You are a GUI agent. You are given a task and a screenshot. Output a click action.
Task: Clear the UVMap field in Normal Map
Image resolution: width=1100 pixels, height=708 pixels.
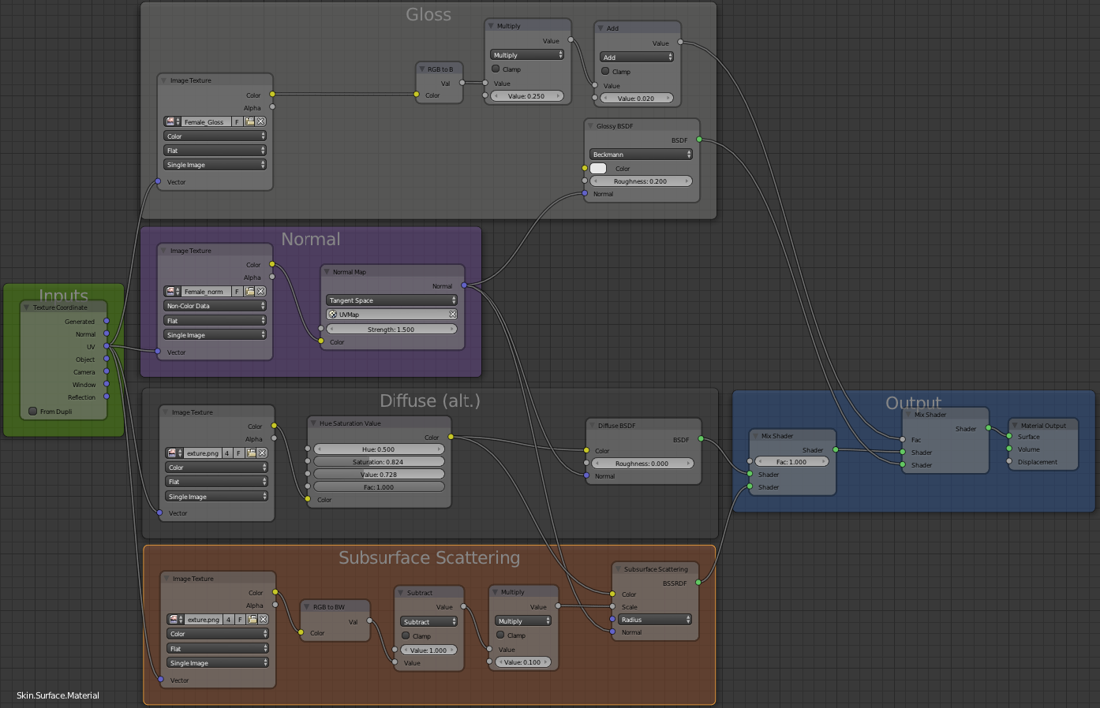pos(452,315)
